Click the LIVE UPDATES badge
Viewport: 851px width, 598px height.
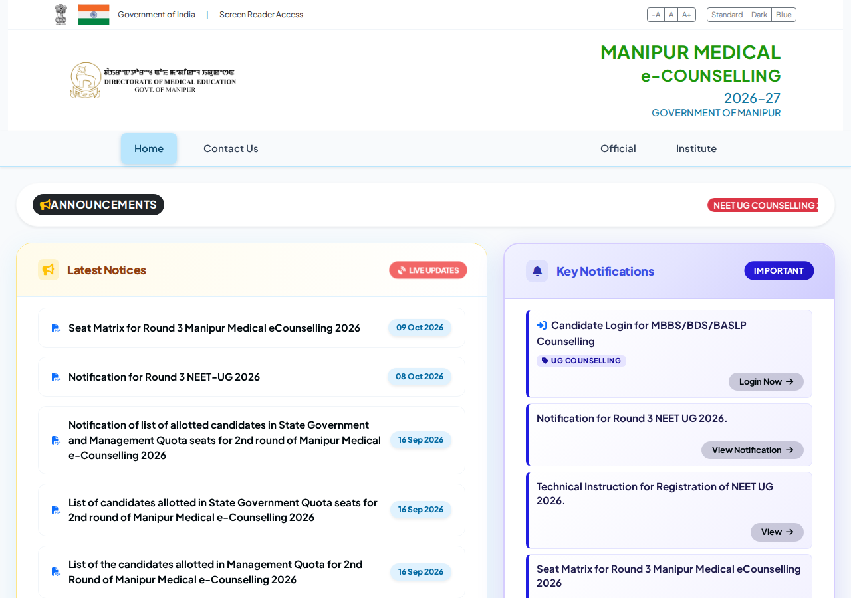[x=428, y=270]
